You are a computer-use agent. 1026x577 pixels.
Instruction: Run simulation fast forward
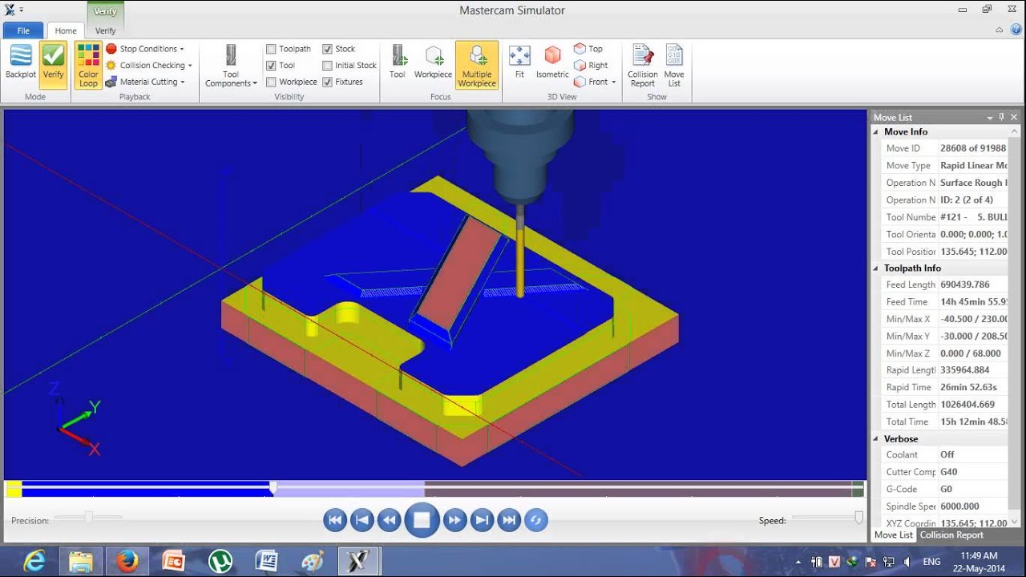pyautogui.click(x=454, y=520)
